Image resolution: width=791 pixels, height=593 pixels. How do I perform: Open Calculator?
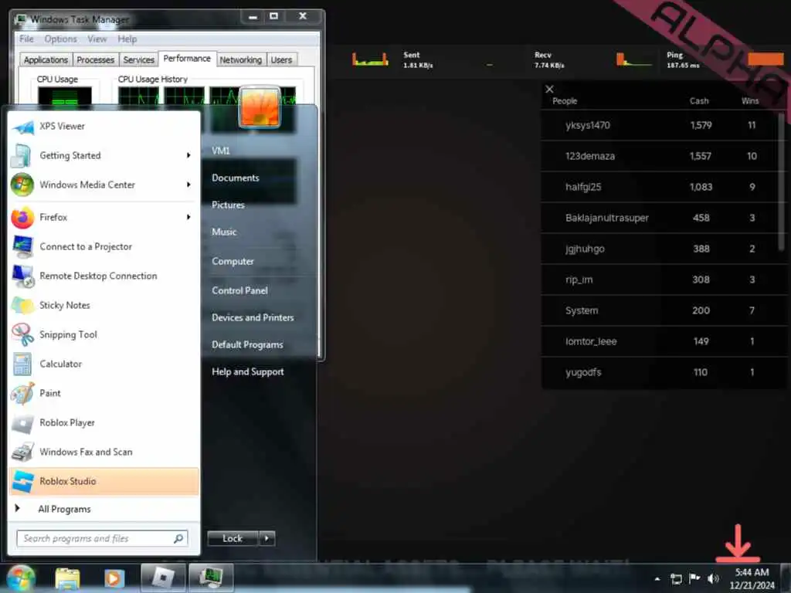tap(104, 364)
